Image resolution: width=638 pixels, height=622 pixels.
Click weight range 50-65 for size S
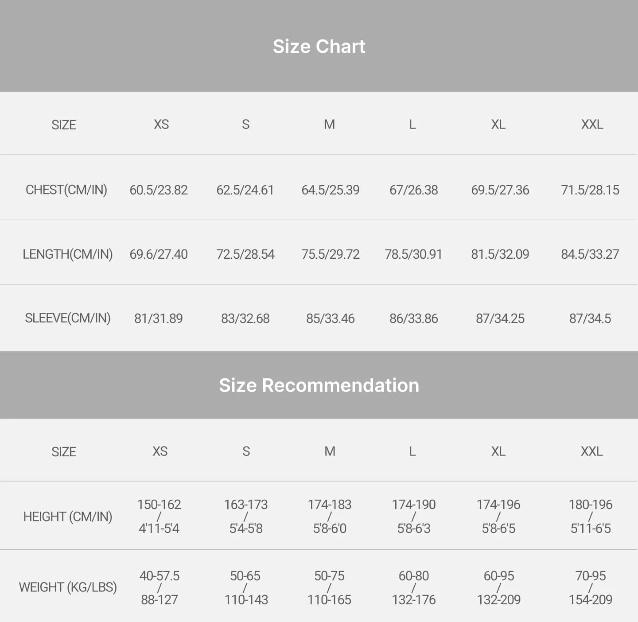point(245,576)
